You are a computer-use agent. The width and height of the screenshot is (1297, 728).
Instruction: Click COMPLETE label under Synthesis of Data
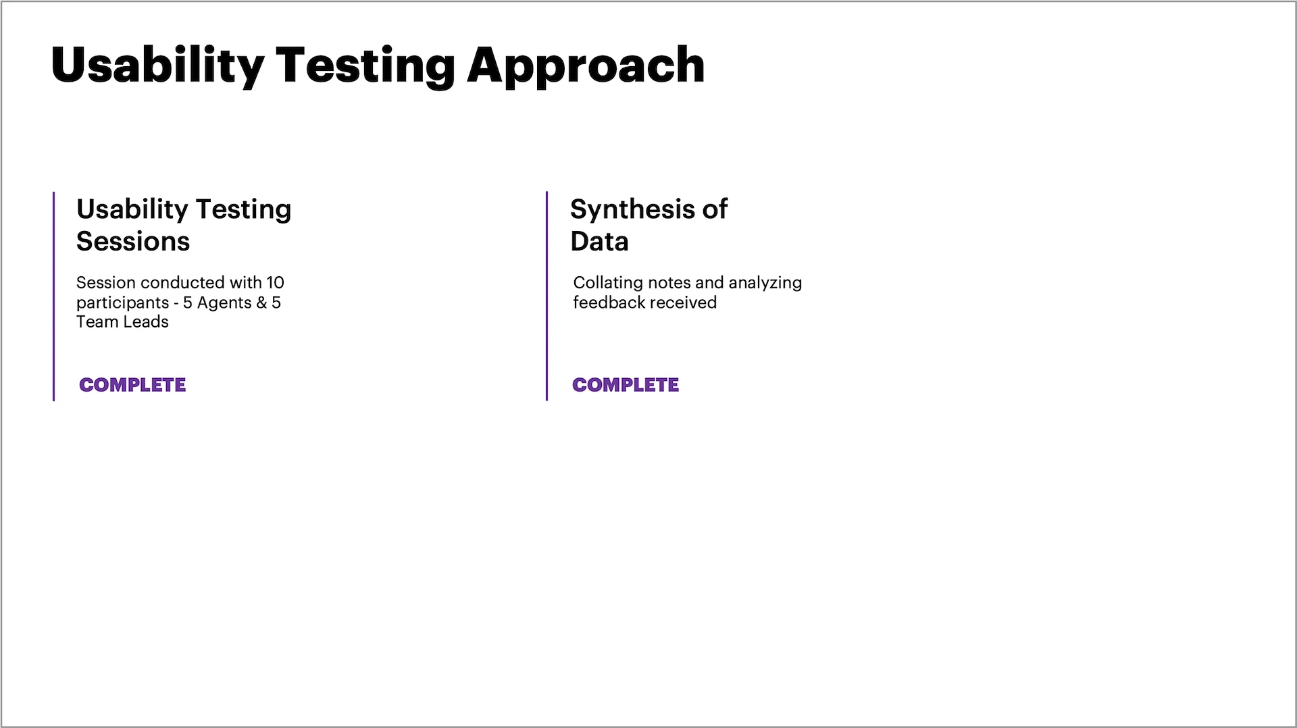click(626, 385)
